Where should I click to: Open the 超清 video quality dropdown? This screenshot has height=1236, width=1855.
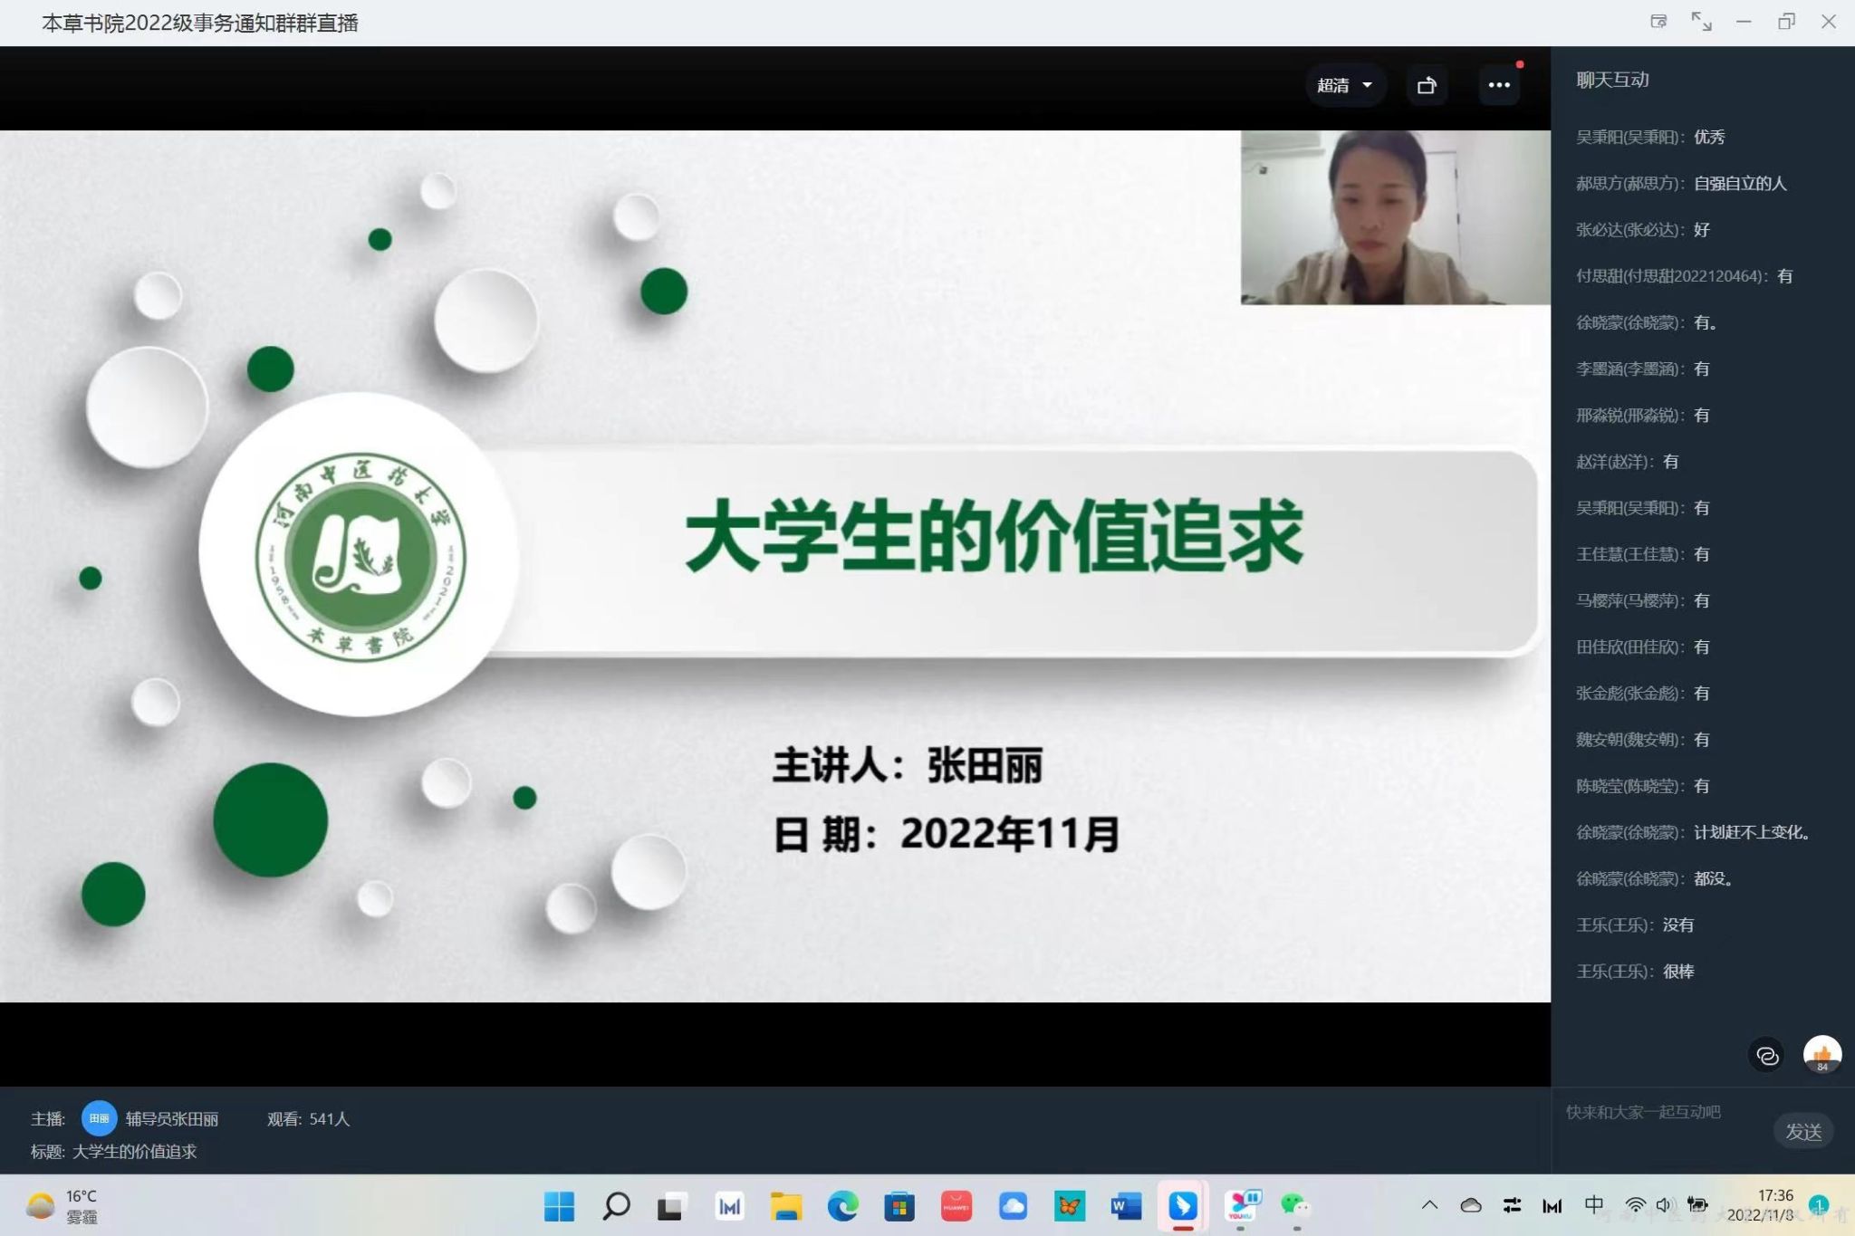pos(1344,85)
